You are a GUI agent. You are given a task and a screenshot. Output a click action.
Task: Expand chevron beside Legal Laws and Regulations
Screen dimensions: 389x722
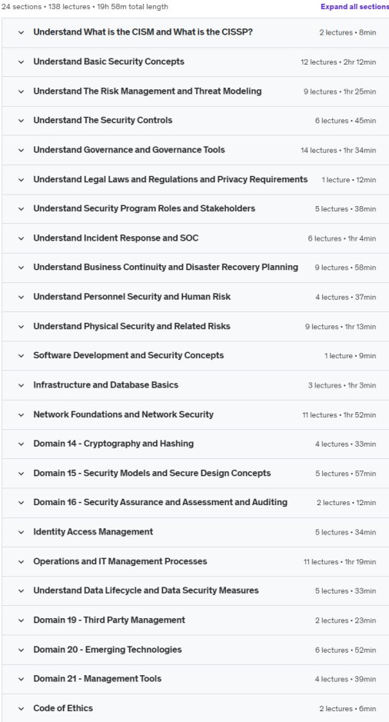pyautogui.click(x=22, y=180)
